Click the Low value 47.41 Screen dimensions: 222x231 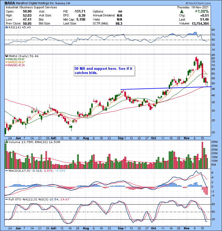point(27,19)
